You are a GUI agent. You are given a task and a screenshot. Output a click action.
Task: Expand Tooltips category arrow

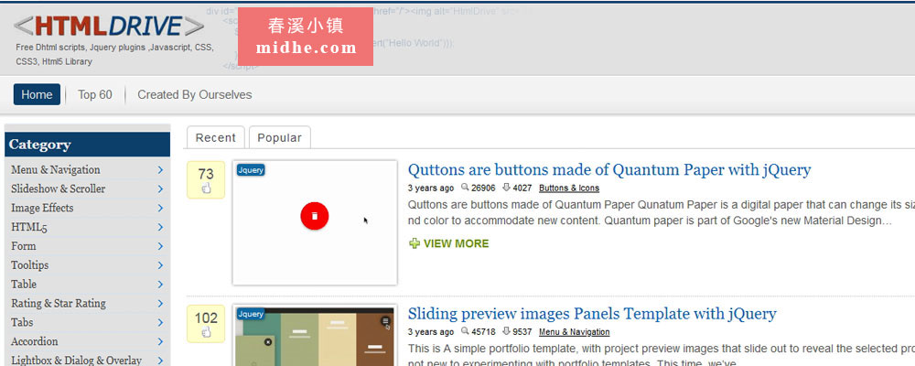pyautogui.click(x=160, y=265)
